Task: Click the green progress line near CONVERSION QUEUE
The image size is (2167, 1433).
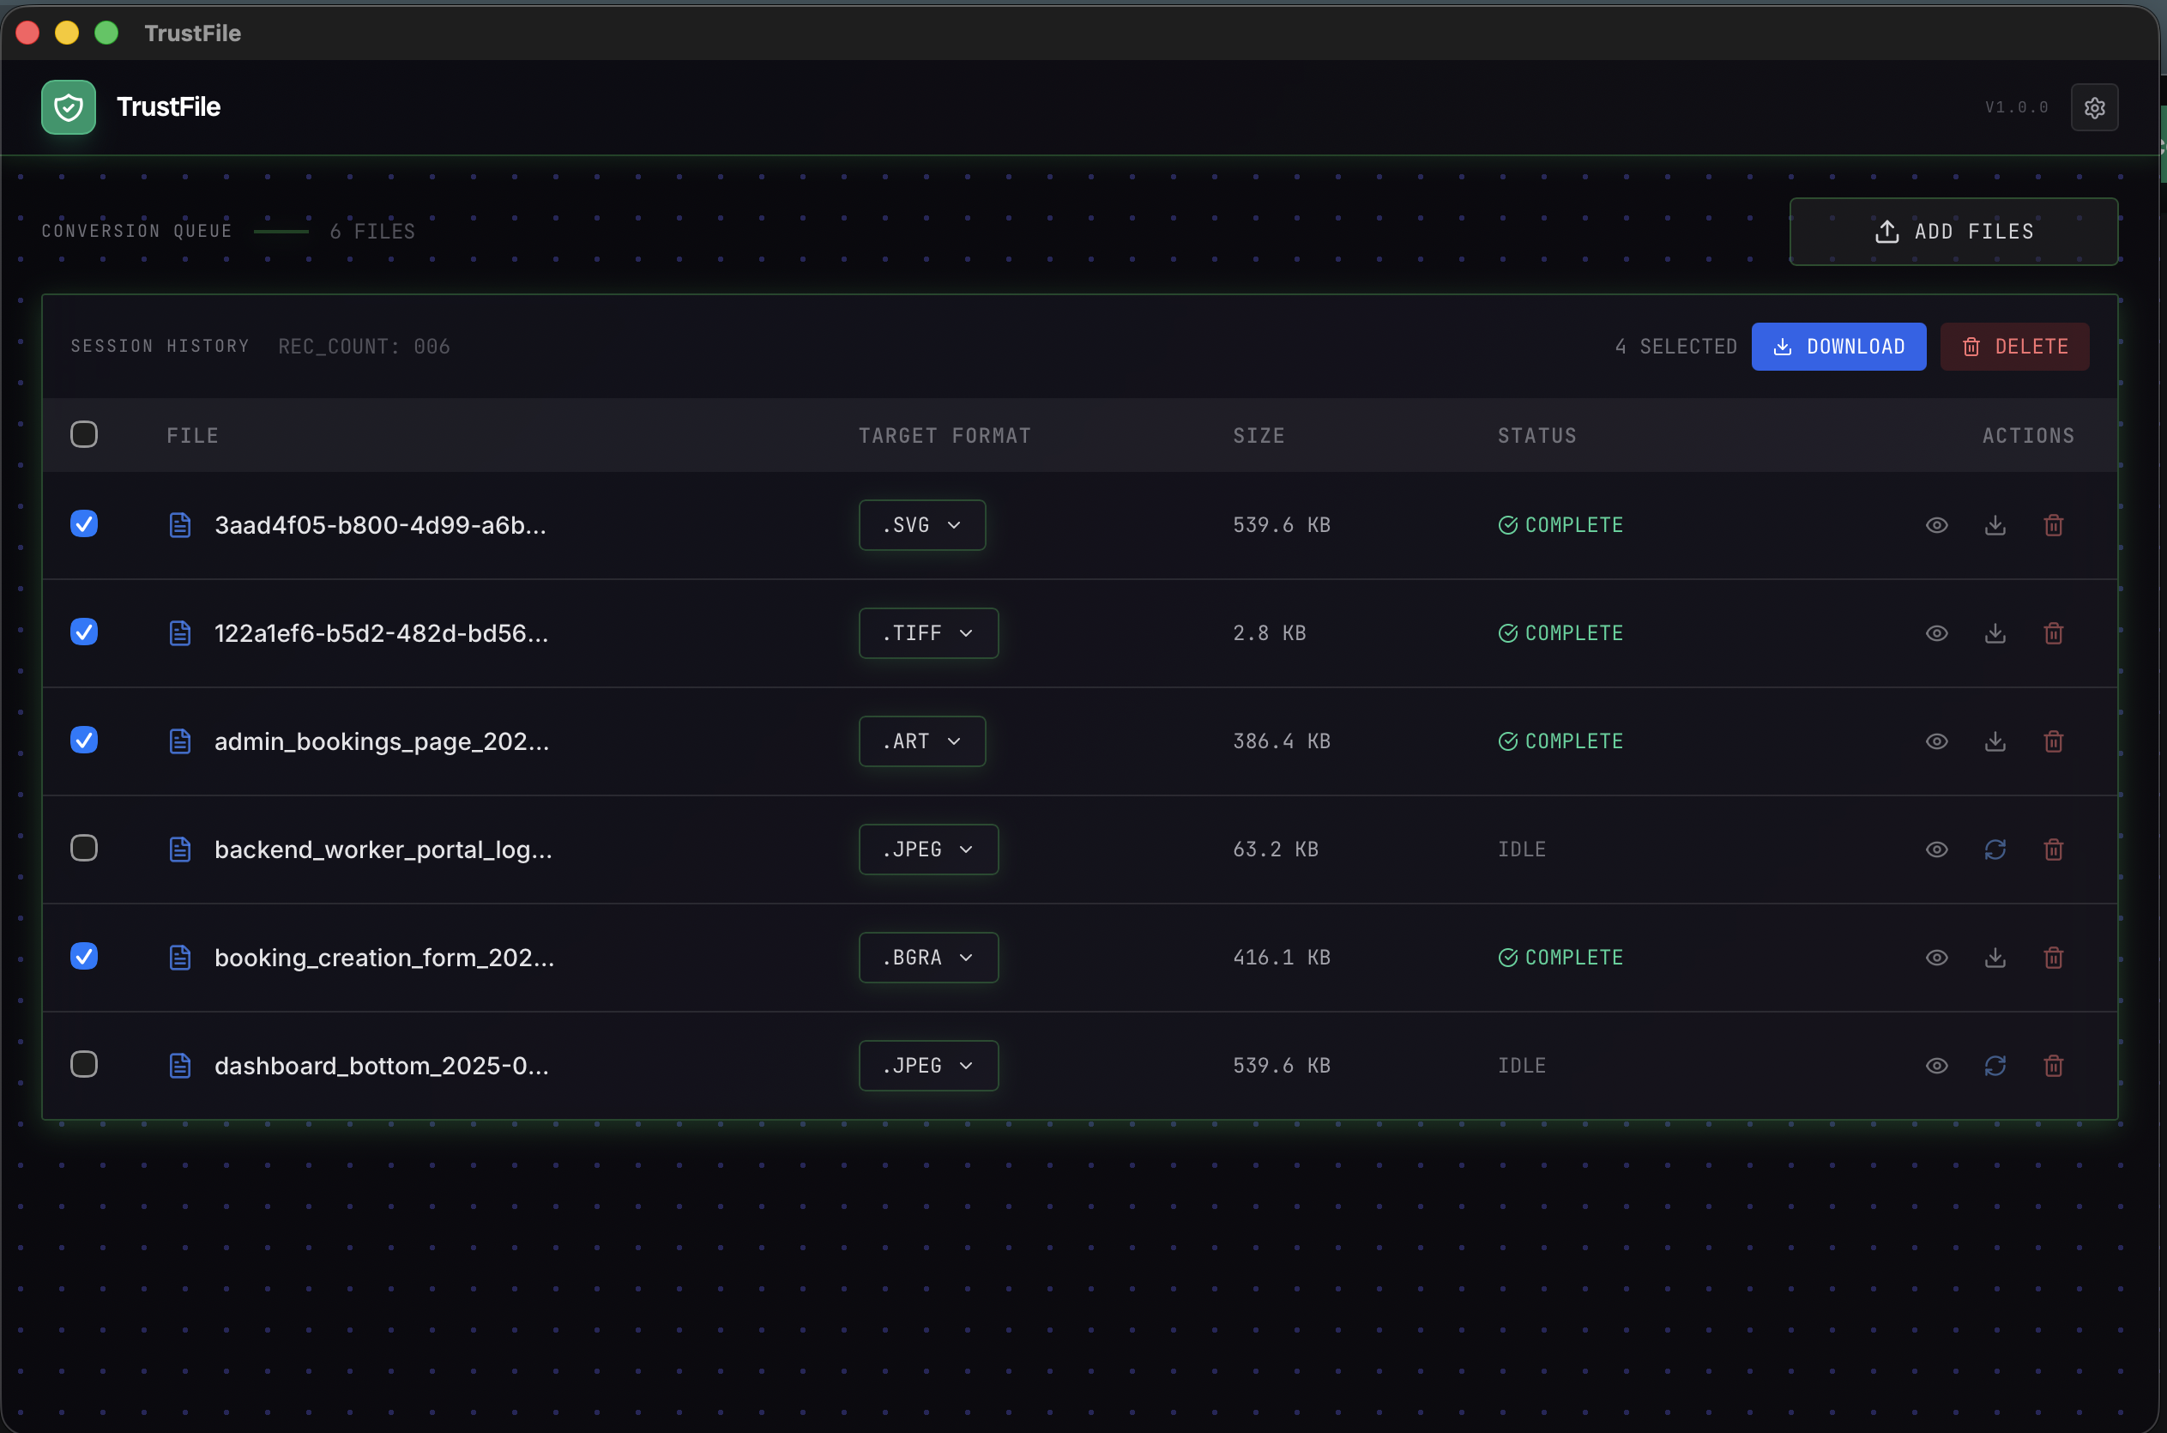Action: click(281, 230)
